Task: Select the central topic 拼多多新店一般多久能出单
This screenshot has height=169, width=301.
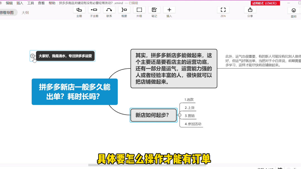Action: click(x=74, y=92)
